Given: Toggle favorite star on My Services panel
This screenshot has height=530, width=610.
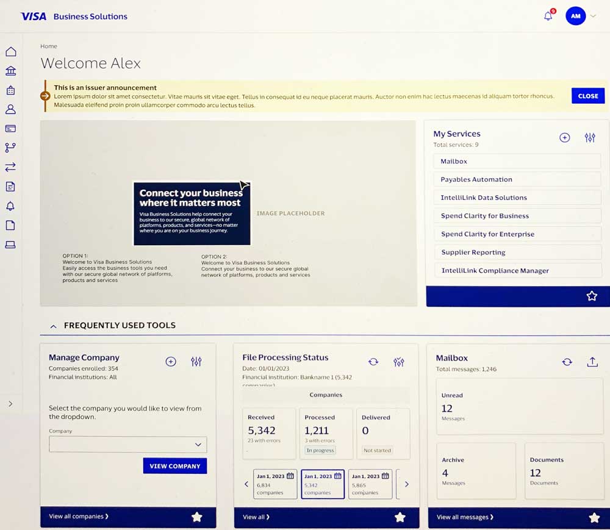Looking at the screenshot, I should click(x=591, y=296).
